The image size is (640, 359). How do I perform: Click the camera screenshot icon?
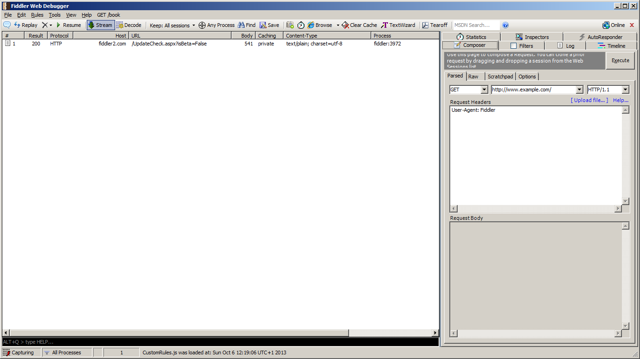[290, 25]
